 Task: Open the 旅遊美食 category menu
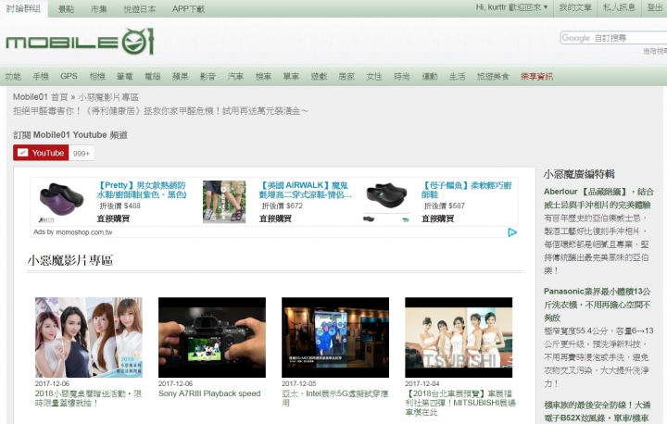coord(493,77)
